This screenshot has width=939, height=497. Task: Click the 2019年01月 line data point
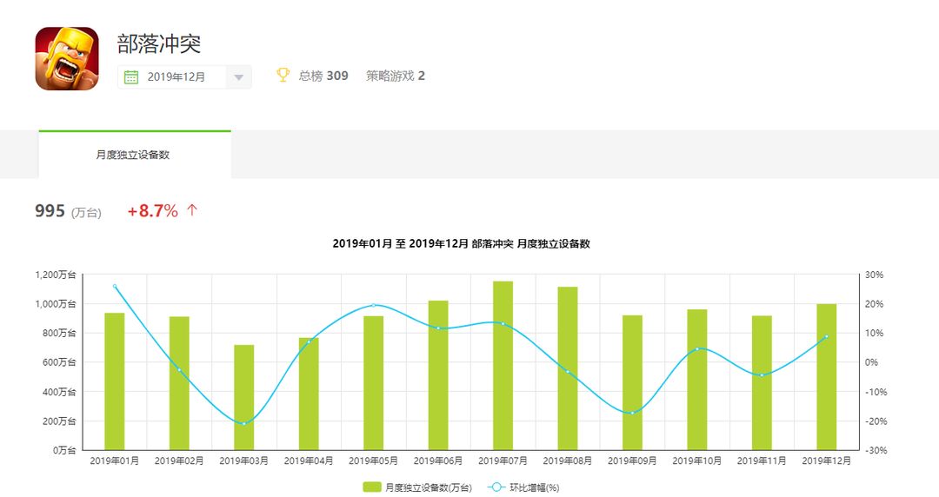click(115, 286)
